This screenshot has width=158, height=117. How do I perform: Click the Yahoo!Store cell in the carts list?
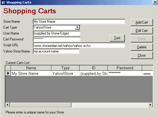tap(65, 73)
